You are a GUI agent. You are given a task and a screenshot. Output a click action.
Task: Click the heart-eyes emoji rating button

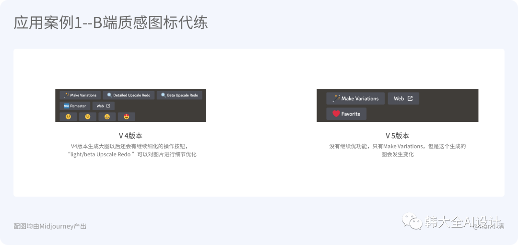click(x=127, y=117)
